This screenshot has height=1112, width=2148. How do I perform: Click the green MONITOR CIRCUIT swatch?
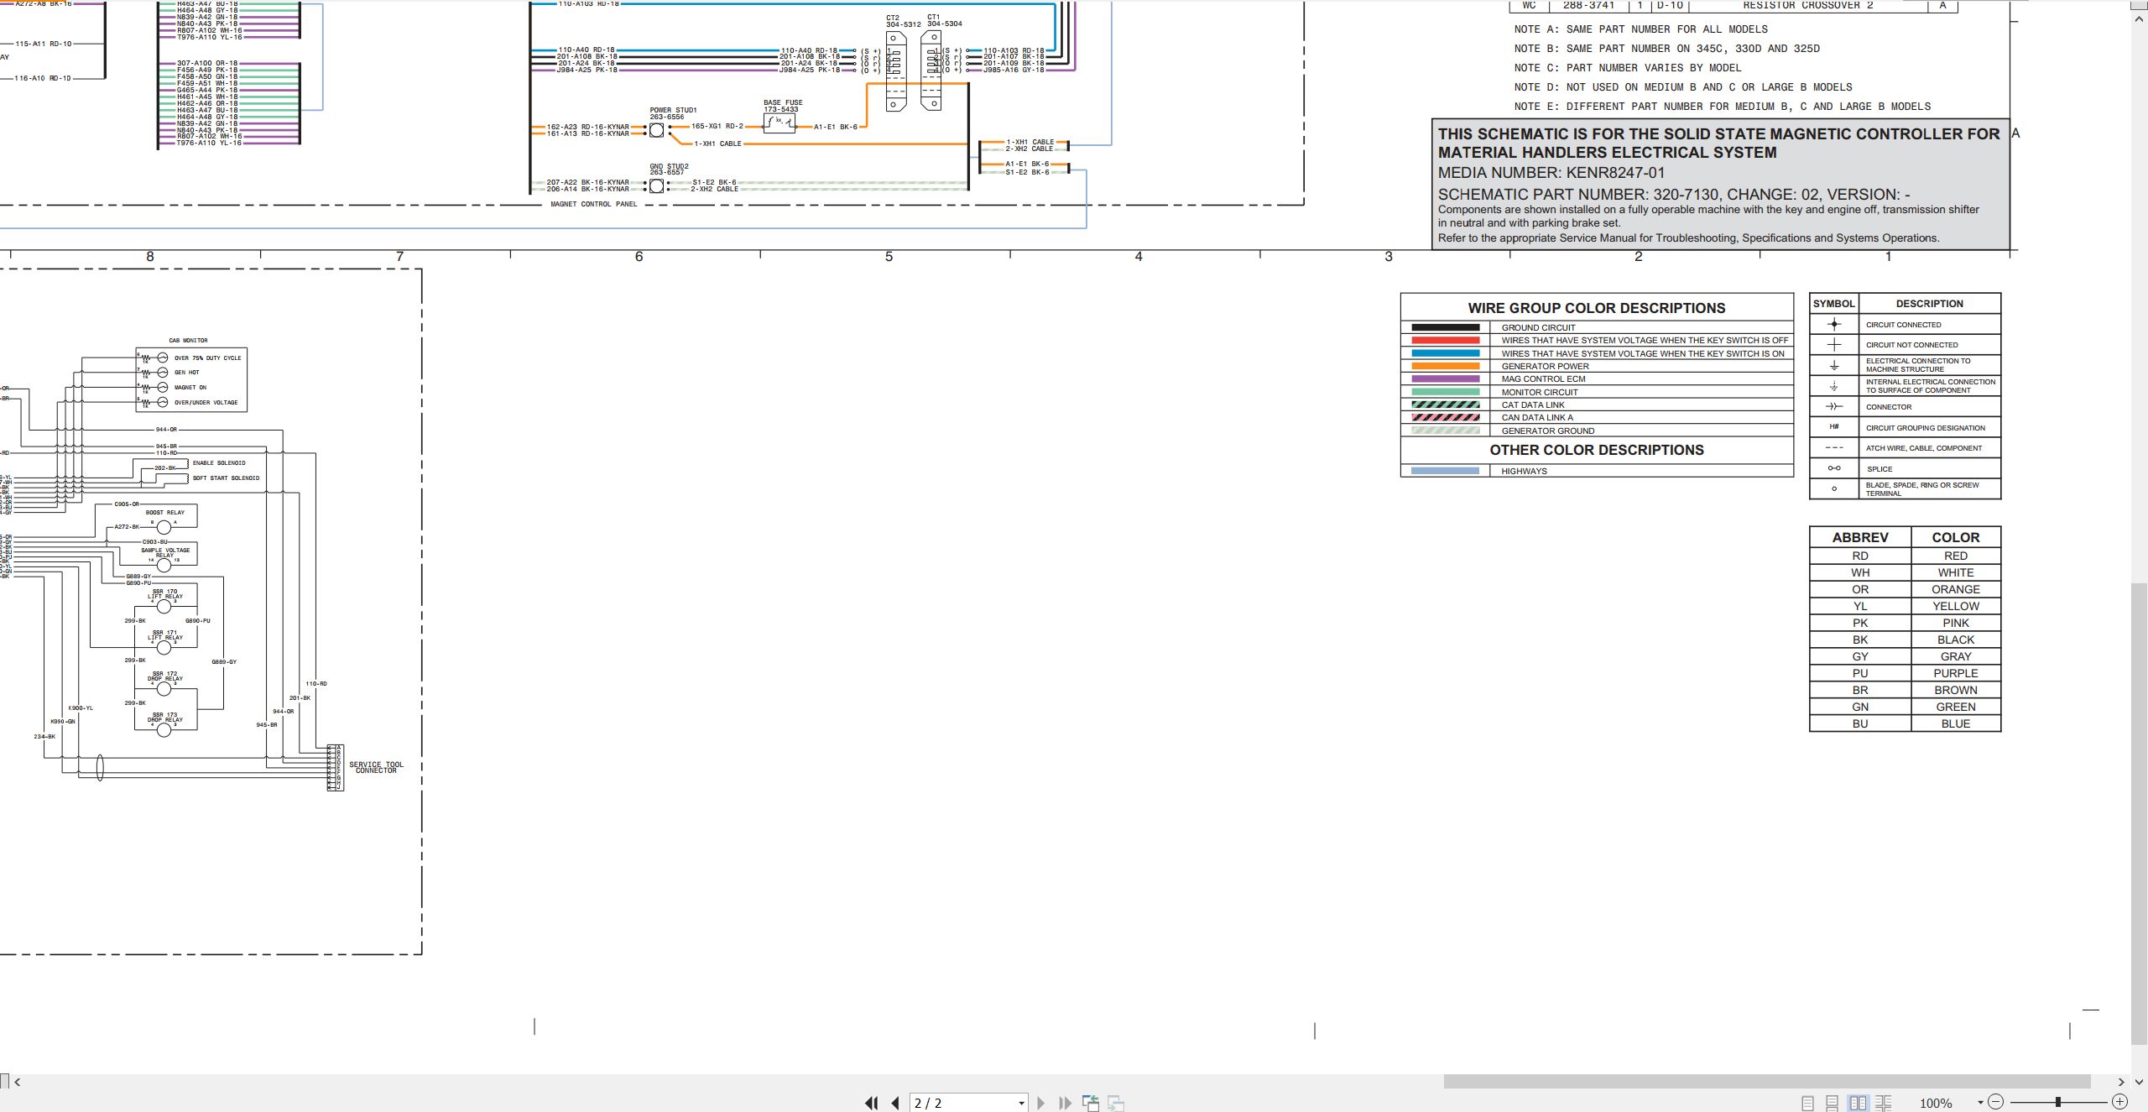click(x=1445, y=392)
